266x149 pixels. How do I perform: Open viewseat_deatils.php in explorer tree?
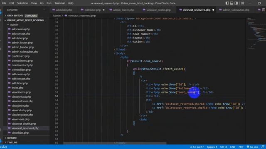(24, 124)
